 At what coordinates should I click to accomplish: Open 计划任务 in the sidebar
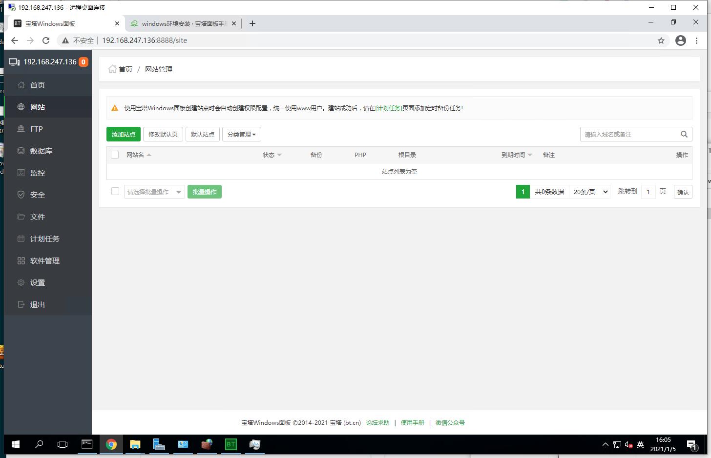tap(48, 239)
